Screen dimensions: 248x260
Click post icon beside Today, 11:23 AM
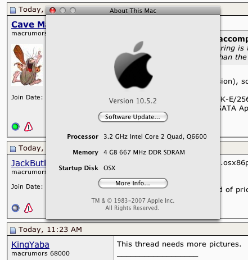pyautogui.click(x=13, y=230)
